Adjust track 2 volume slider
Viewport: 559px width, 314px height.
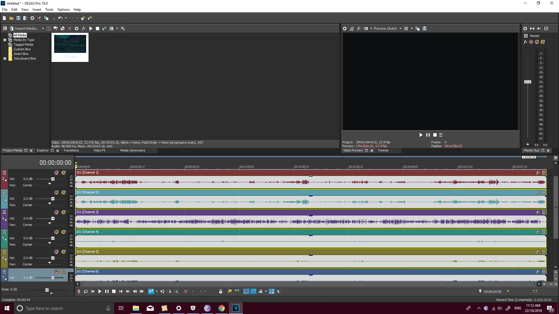[x=53, y=179]
